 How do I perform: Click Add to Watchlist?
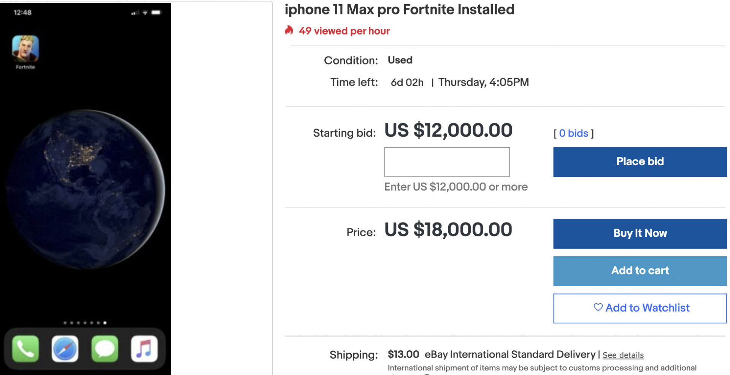point(640,308)
